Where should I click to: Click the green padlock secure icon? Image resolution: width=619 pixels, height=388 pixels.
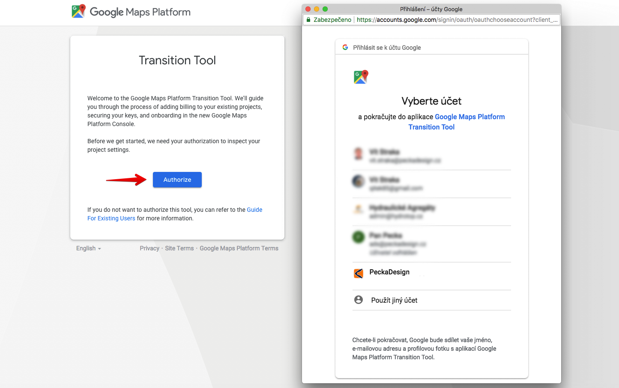[x=308, y=20]
